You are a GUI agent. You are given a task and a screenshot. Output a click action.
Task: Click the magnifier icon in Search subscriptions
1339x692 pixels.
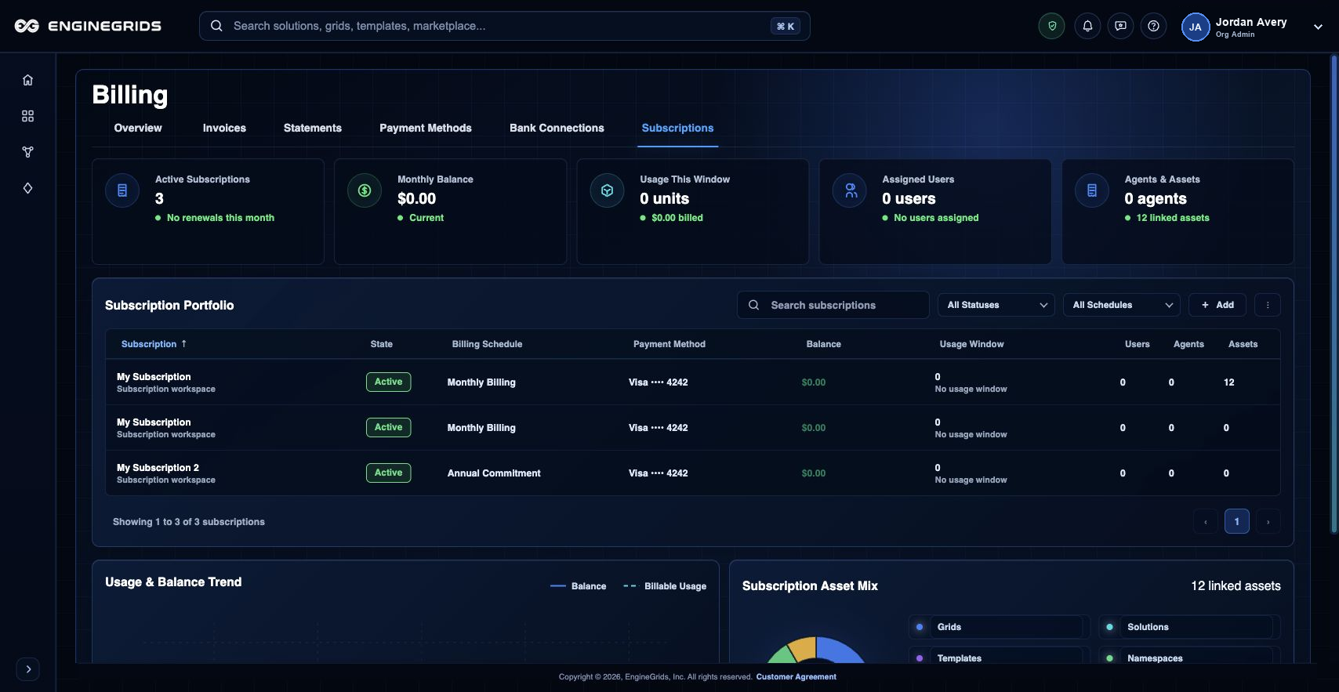click(753, 305)
